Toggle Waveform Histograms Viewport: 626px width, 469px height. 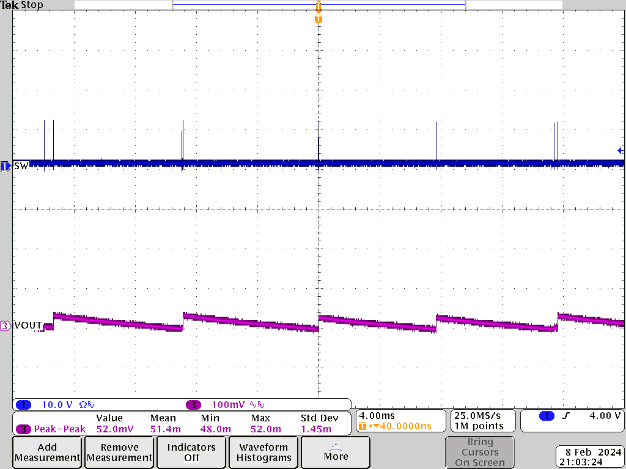[263, 452]
